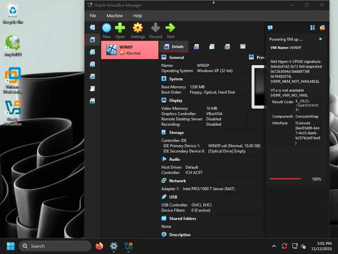The height and width of the screenshot is (254, 338).
Task: Click the New machine toolbar icon
Action: (107, 28)
